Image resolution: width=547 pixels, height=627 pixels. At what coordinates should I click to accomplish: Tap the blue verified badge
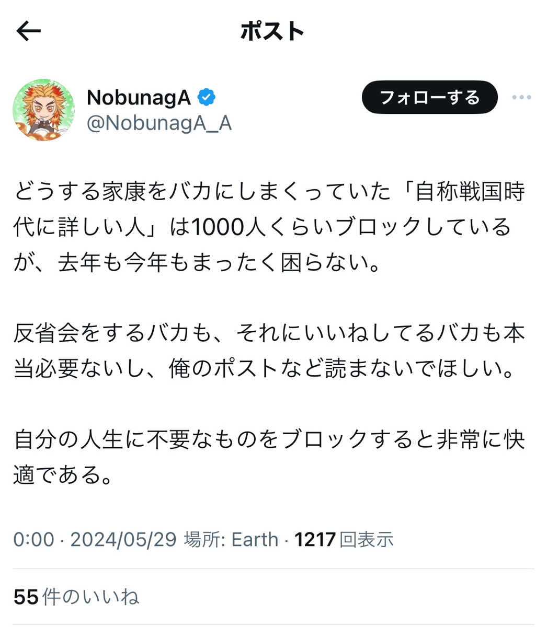pyautogui.click(x=207, y=97)
